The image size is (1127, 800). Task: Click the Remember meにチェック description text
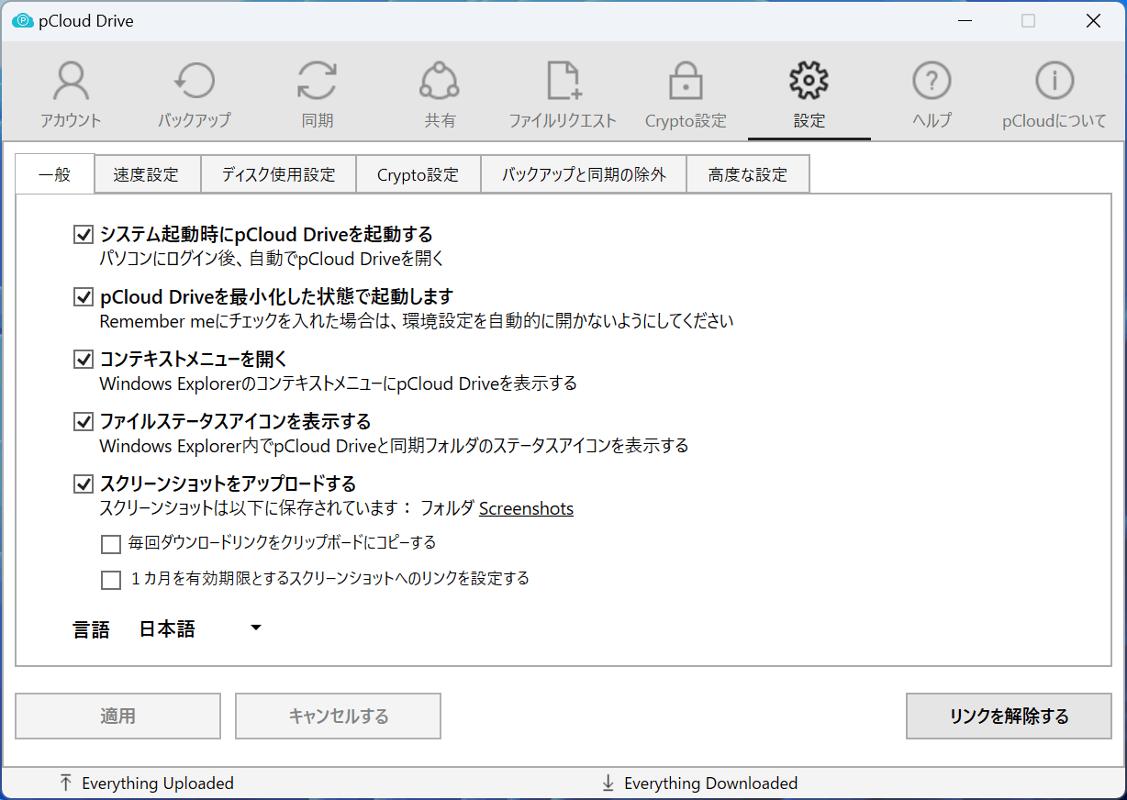(417, 321)
